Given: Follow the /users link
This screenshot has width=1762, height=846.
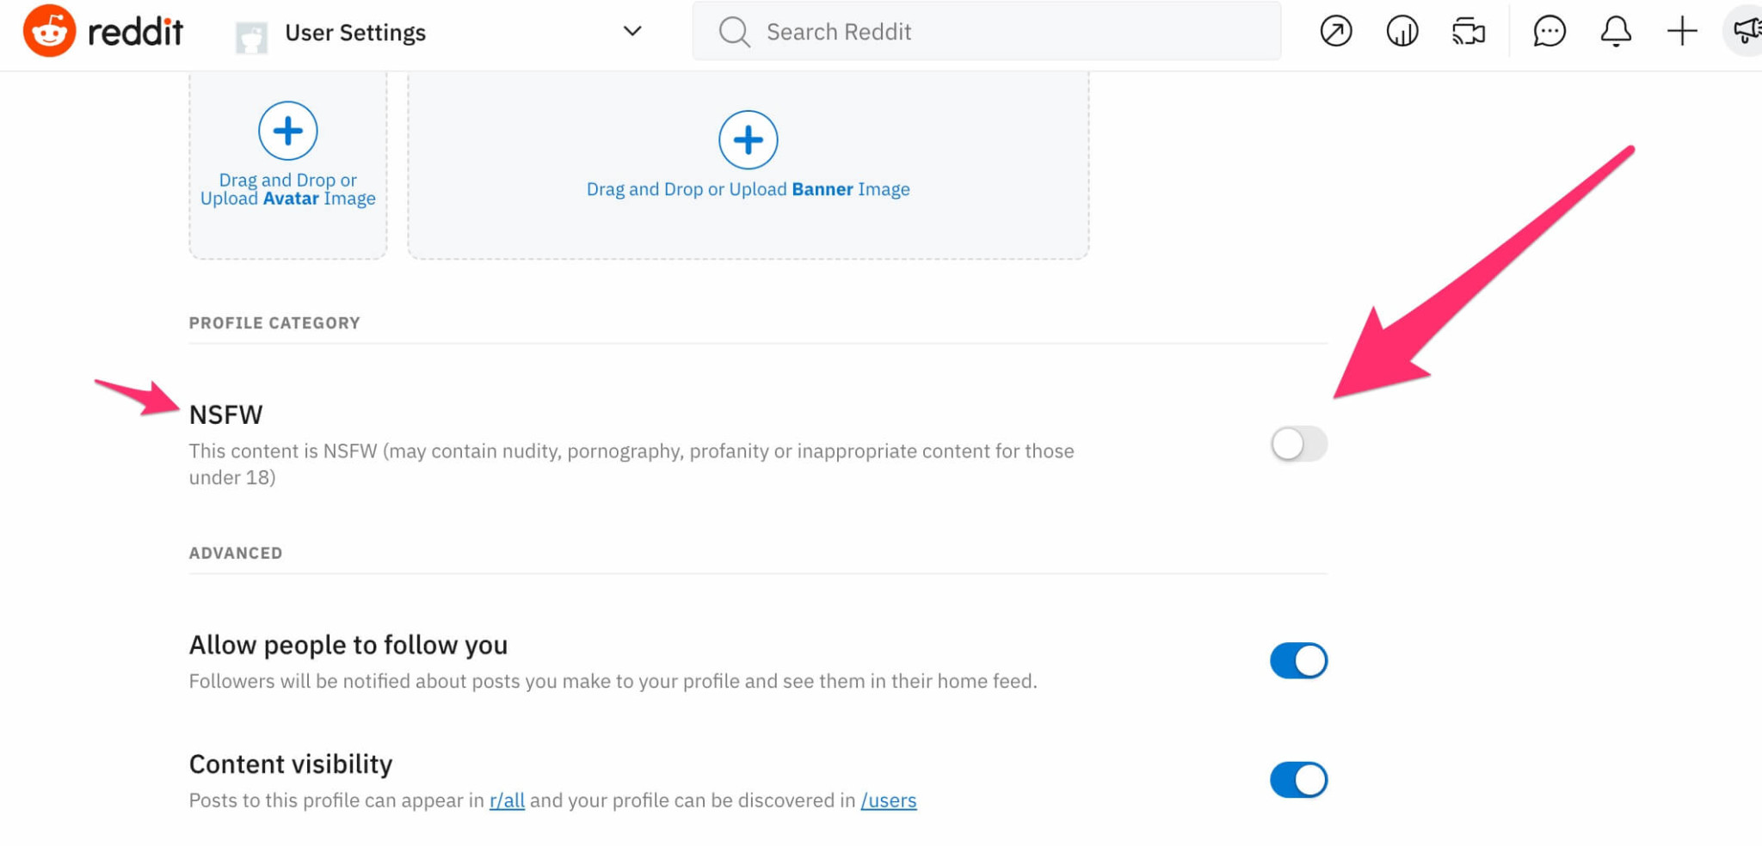Looking at the screenshot, I should tap(889, 800).
